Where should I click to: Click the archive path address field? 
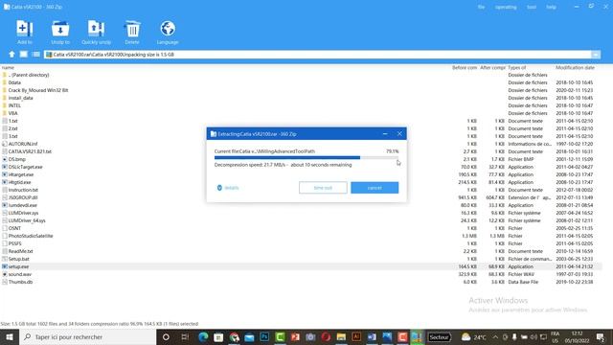pos(317,55)
